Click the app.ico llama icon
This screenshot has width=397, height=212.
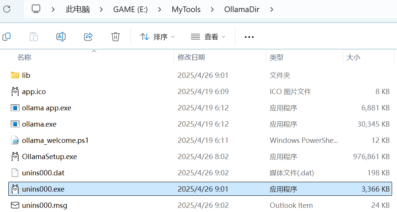coord(15,91)
